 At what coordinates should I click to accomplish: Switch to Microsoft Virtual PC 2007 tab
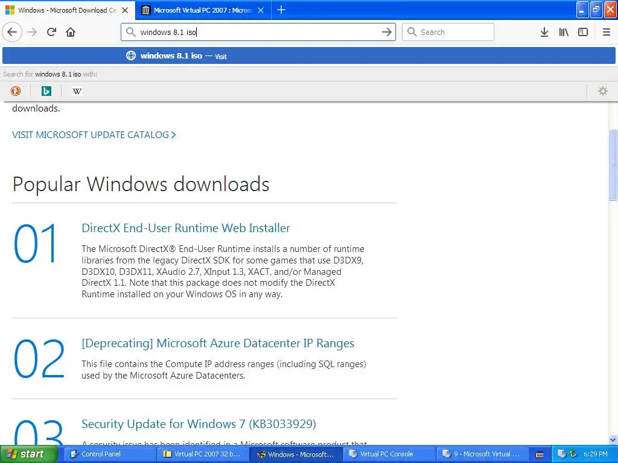(203, 10)
